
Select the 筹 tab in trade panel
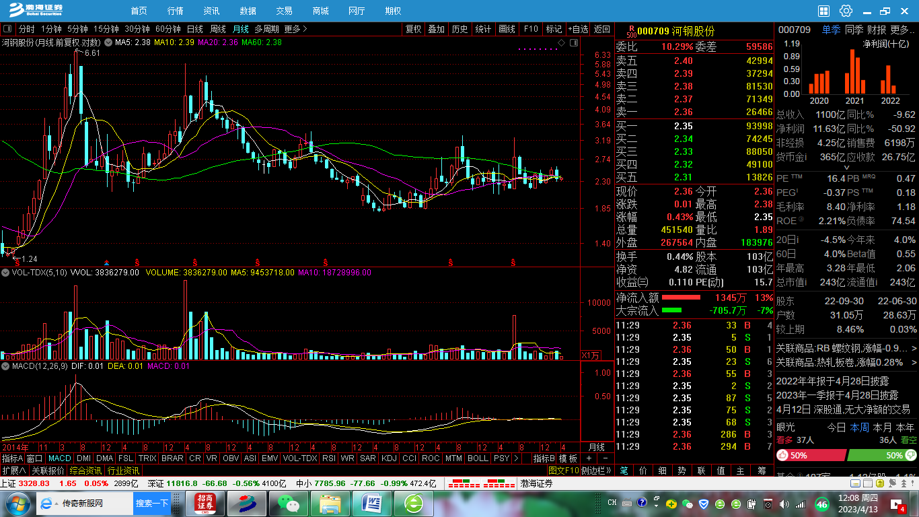coord(762,471)
